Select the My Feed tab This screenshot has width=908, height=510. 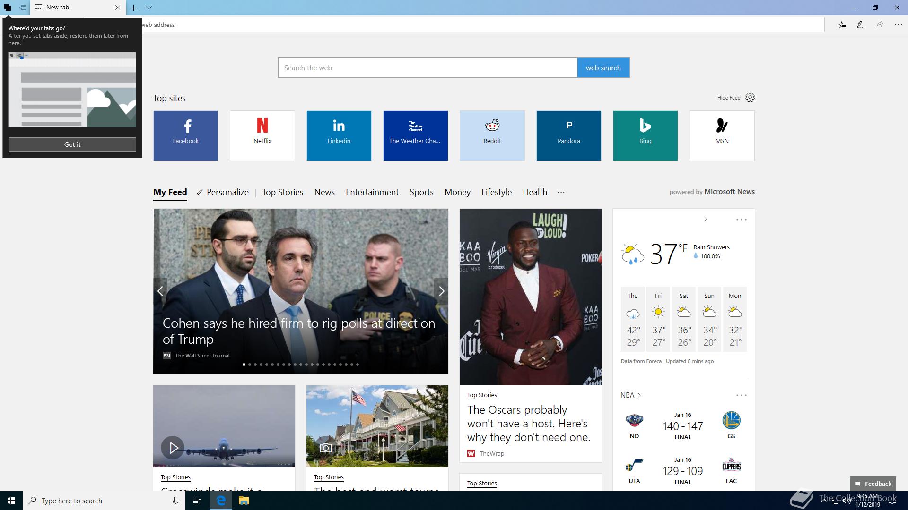170,192
